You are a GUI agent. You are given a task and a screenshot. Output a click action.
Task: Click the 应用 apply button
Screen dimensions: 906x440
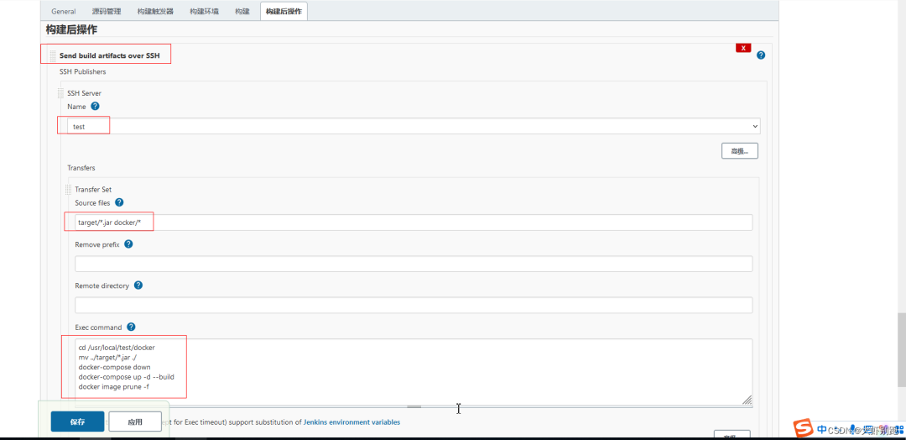click(135, 422)
